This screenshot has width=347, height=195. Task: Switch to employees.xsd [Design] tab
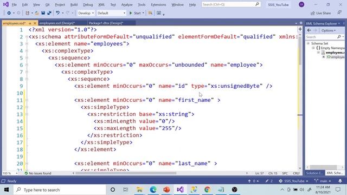pyautogui.click(x=57, y=23)
